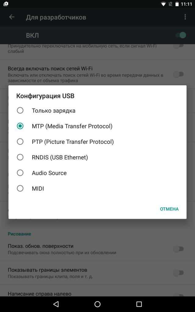Toggle the Показывать границы элементов switch

(x=179, y=273)
